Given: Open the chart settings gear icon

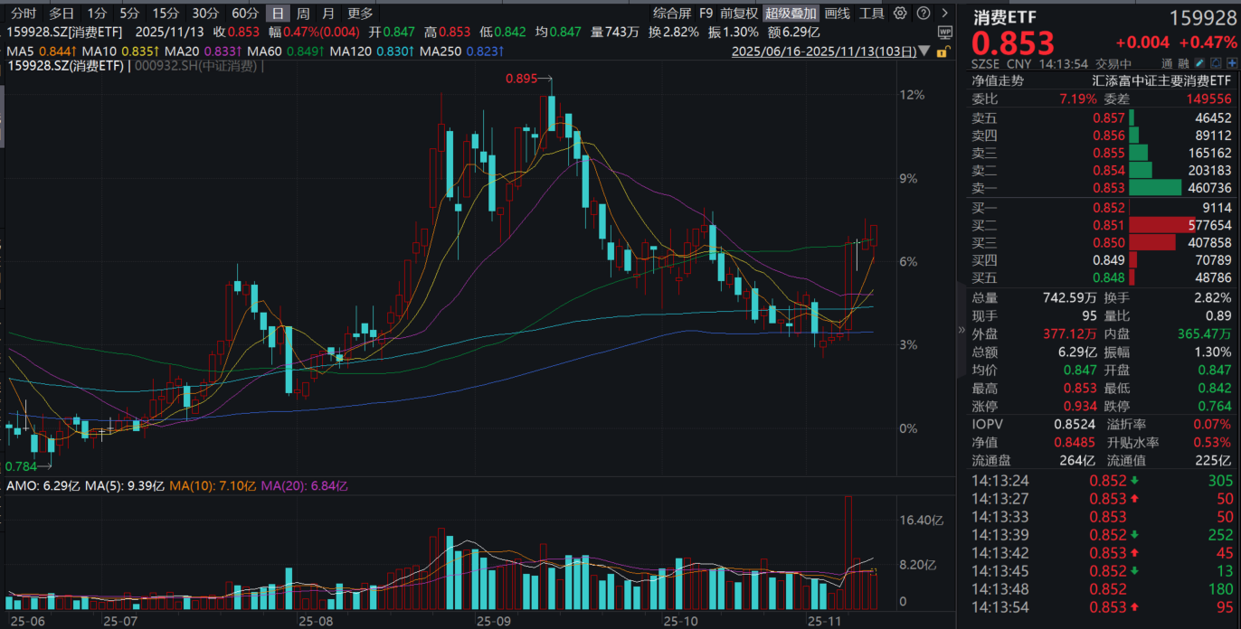Looking at the screenshot, I should pyautogui.click(x=900, y=13).
